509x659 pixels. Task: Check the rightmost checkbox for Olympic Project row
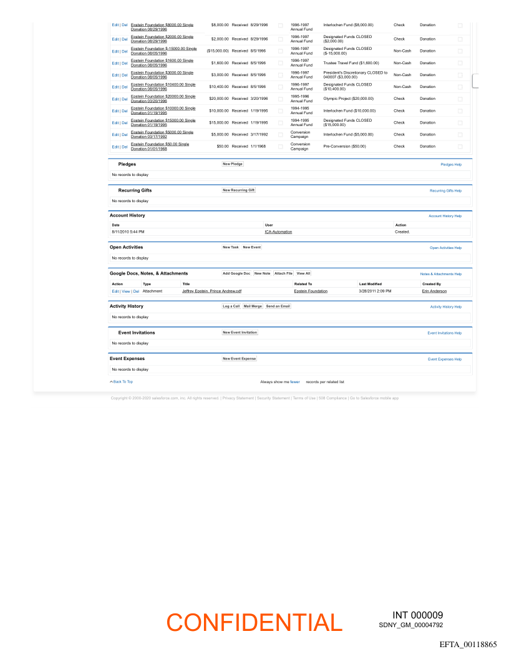click(460, 99)
